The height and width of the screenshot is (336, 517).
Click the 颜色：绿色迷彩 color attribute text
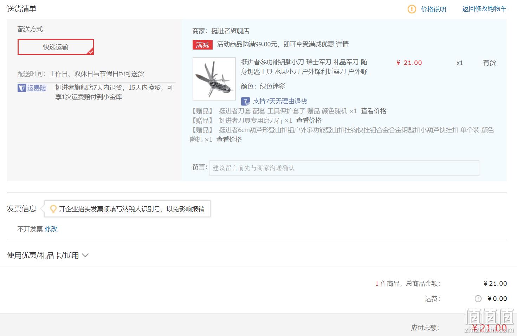(x=263, y=86)
